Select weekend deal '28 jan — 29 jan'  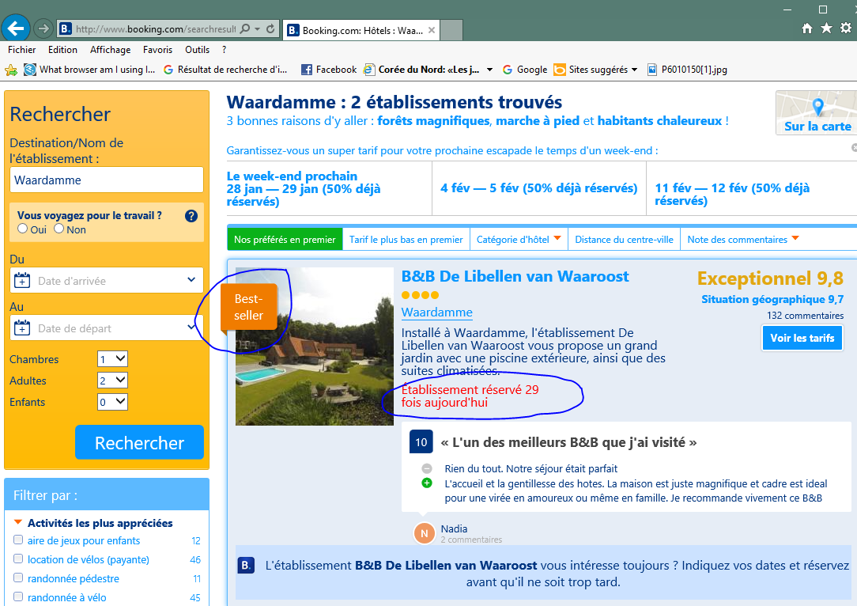click(304, 189)
